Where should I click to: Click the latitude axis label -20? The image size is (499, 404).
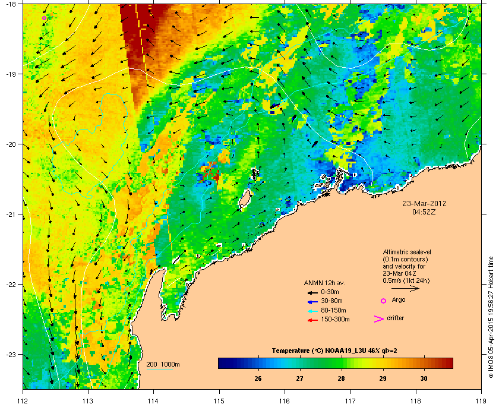pyautogui.click(x=10, y=144)
